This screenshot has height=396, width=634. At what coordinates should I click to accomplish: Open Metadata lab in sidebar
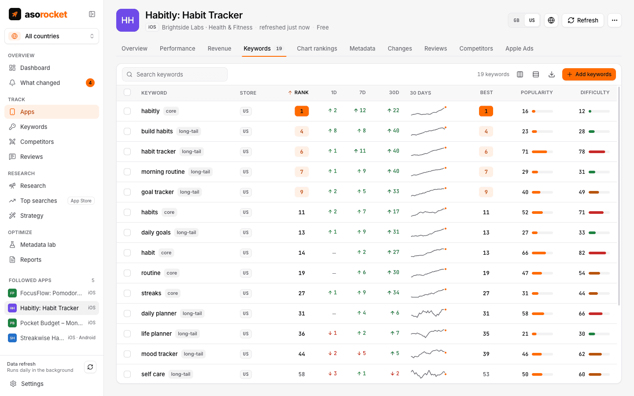(52, 245)
